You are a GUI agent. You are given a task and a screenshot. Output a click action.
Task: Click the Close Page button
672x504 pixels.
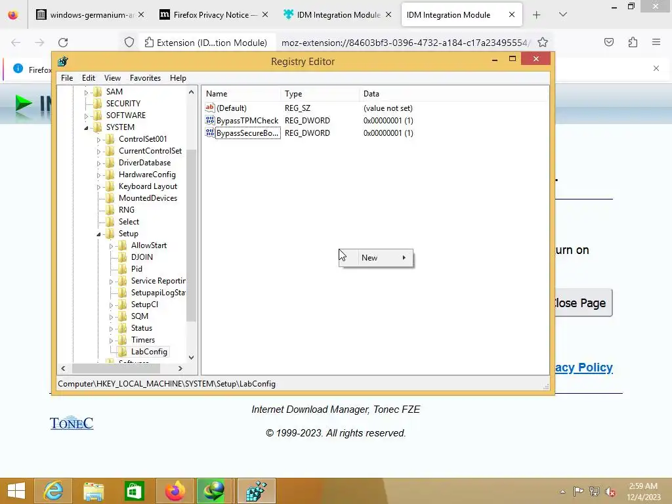click(x=583, y=303)
